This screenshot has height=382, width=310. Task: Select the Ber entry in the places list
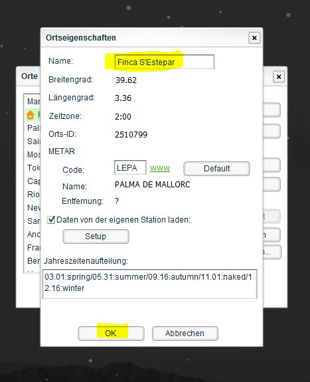click(33, 260)
